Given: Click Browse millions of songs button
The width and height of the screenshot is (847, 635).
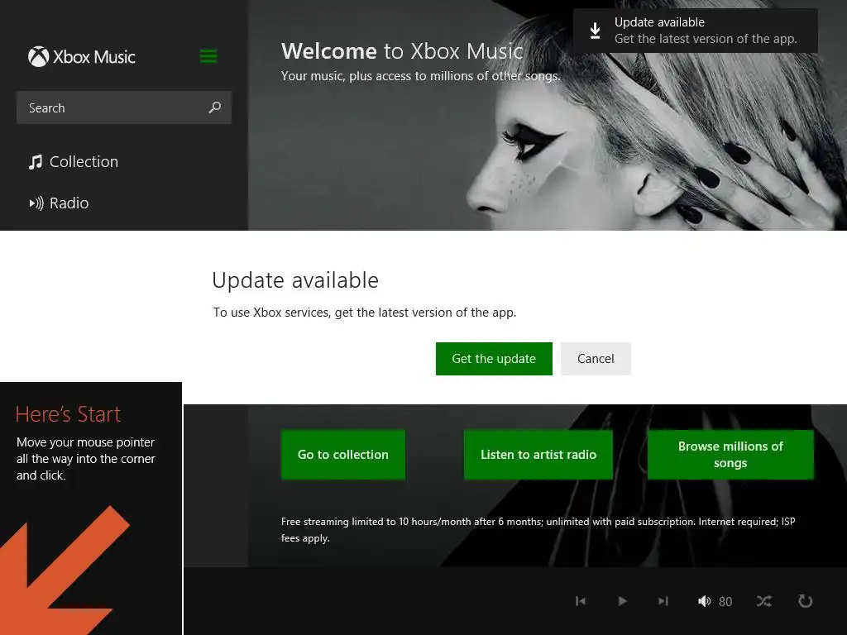Looking at the screenshot, I should click(x=730, y=455).
